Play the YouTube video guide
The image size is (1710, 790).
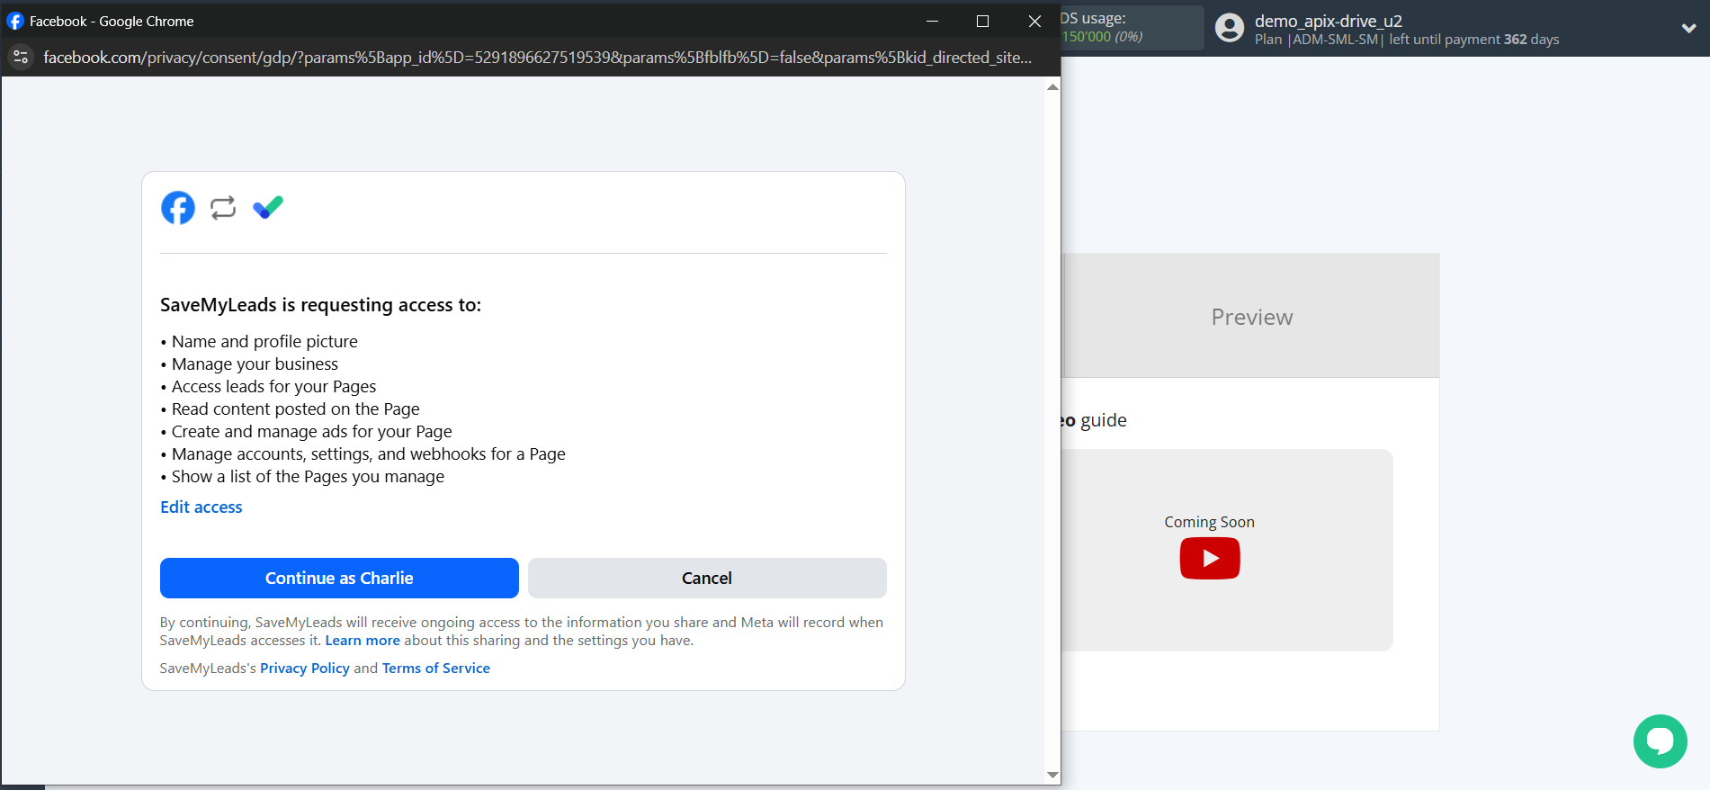click(x=1209, y=559)
